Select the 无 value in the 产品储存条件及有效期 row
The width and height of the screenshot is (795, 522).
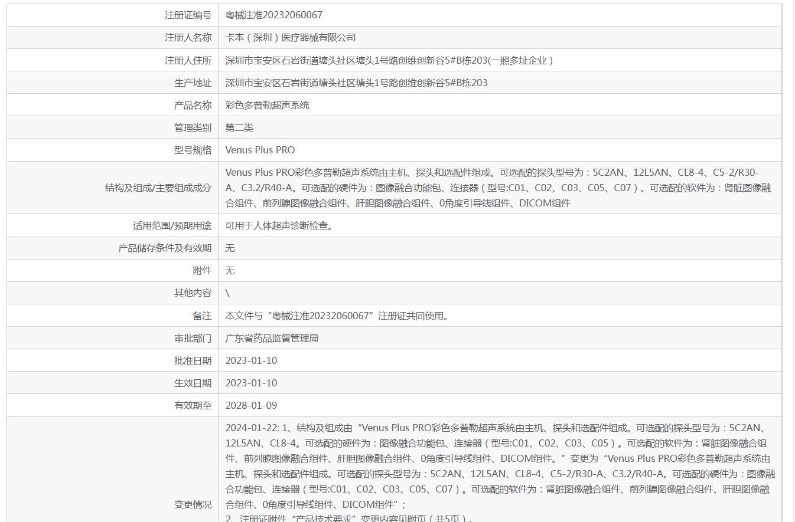[230, 248]
